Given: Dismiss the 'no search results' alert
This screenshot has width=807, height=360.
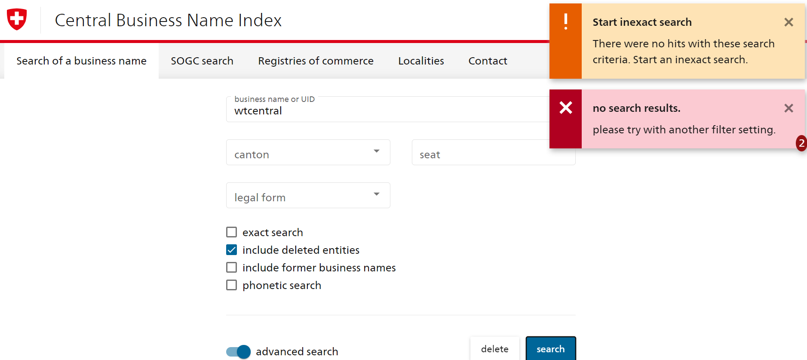Looking at the screenshot, I should [x=788, y=108].
